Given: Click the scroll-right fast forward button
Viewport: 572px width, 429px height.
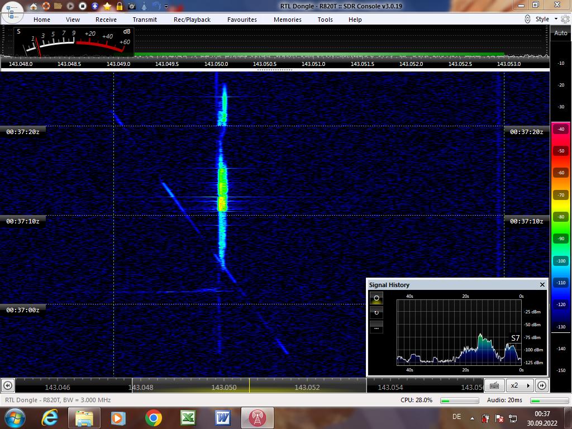Looking at the screenshot, I should click(x=542, y=385).
